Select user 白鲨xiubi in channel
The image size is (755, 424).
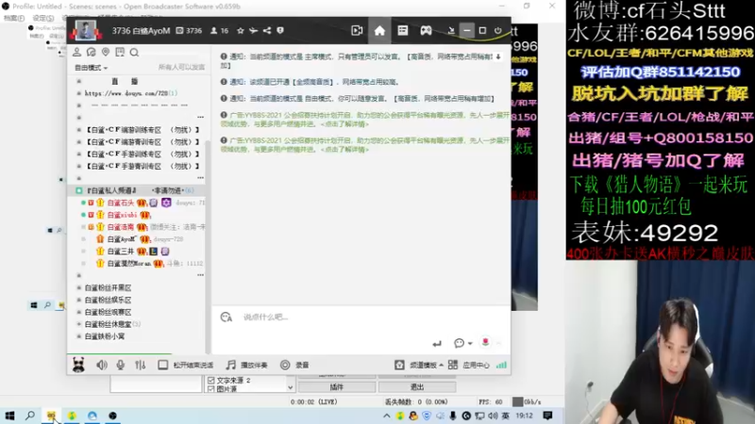(123, 215)
